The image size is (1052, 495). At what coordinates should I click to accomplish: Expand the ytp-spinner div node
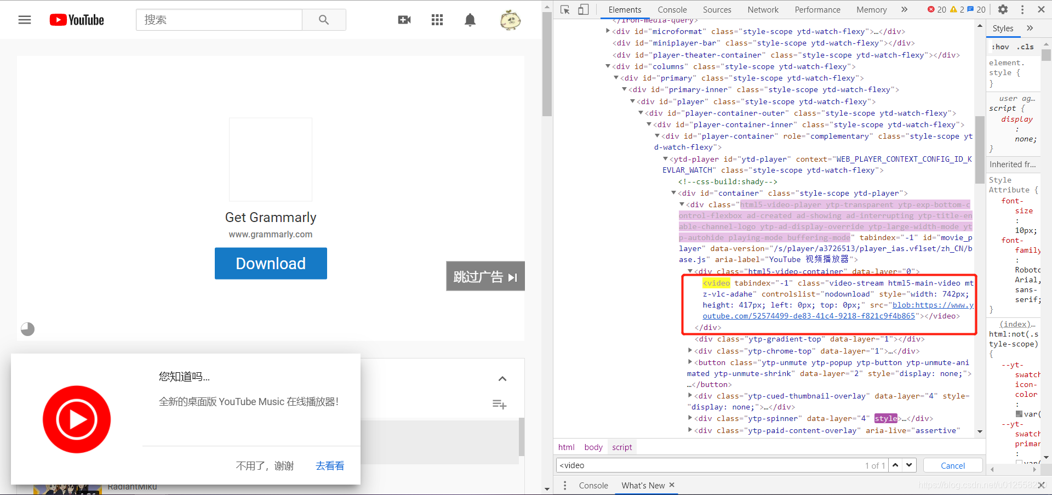(690, 418)
